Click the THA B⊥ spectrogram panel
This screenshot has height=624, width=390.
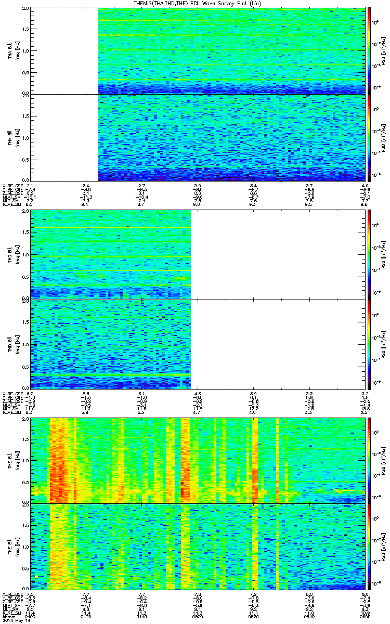pyautogui.click(x=199, y=50)
